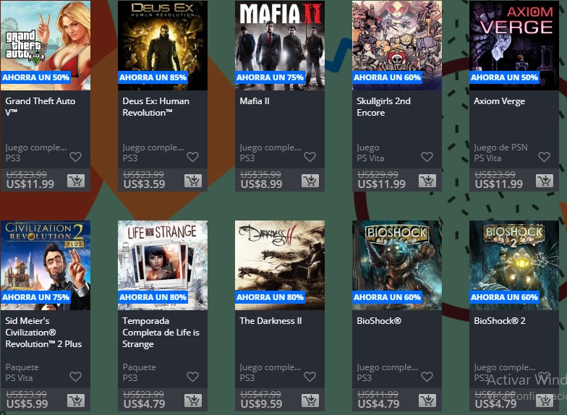The image size is (567, 415).
Task: Add Axiom Verge to cart
Action: (x=545, y=181)
